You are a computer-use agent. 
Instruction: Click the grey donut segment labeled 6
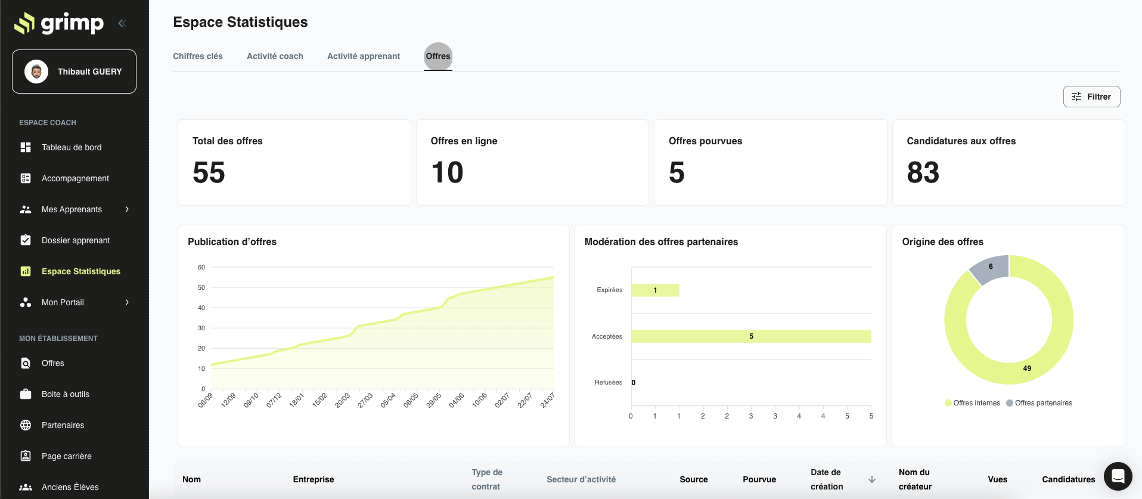point(991,267)
